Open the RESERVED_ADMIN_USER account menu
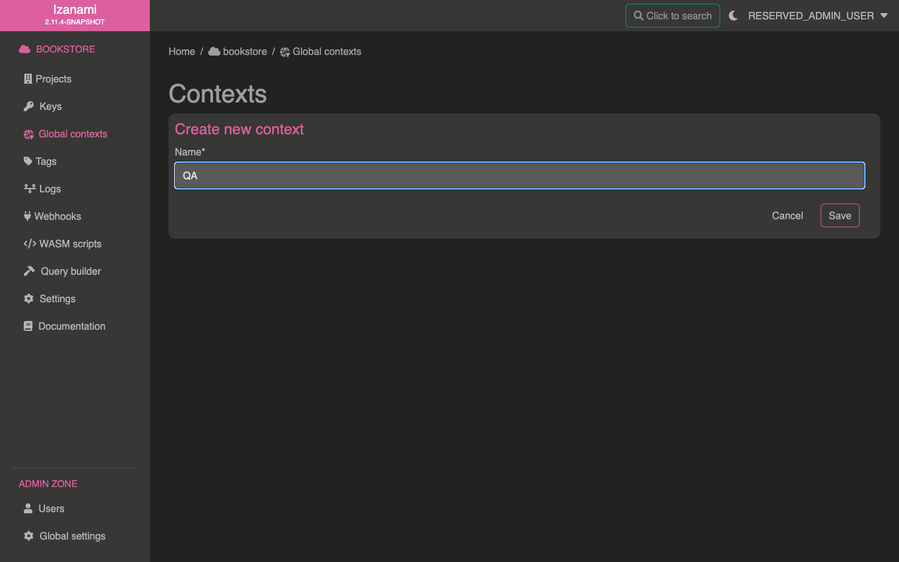The image size is (899, 562). click(810, 16)
